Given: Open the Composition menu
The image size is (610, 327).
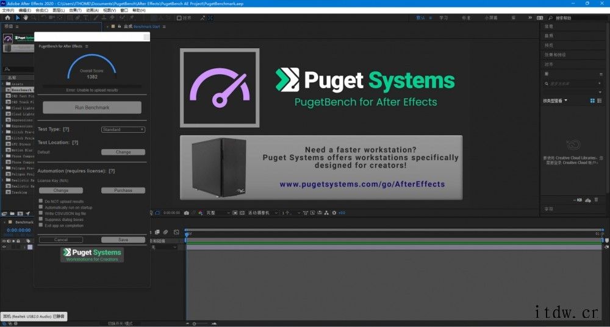Looking at the screenshot, I should click(x=41, y=10).
